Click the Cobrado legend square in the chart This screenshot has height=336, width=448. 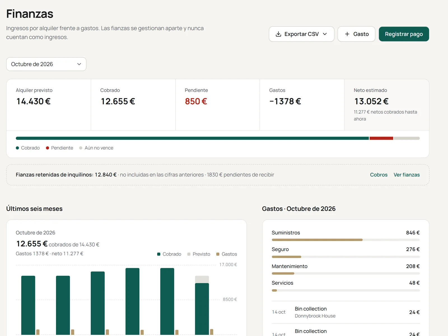[x=159, y=254]
